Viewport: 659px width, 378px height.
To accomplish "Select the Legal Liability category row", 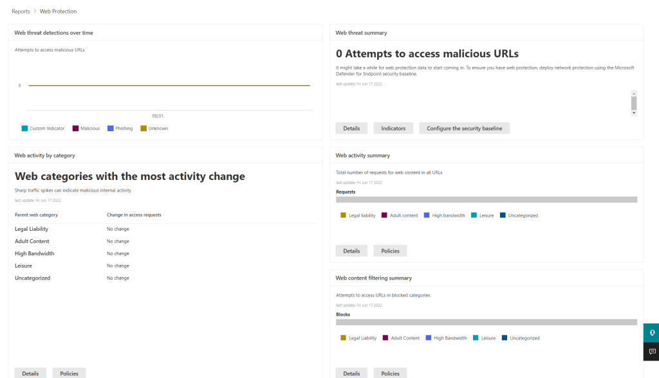I will [x=32, y=229].
